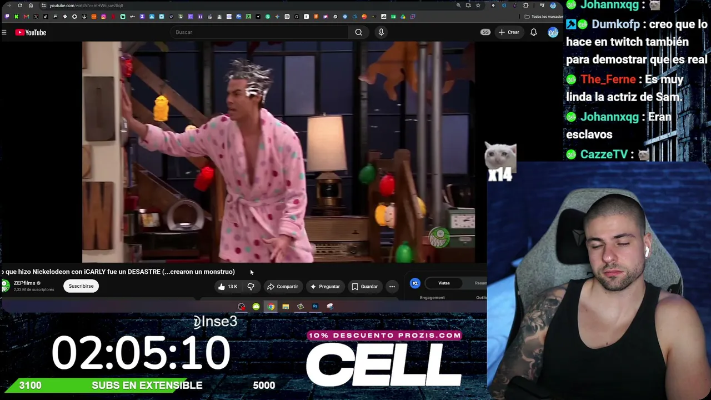Start voice search with the microphone
711x400 pixels.
381,32
